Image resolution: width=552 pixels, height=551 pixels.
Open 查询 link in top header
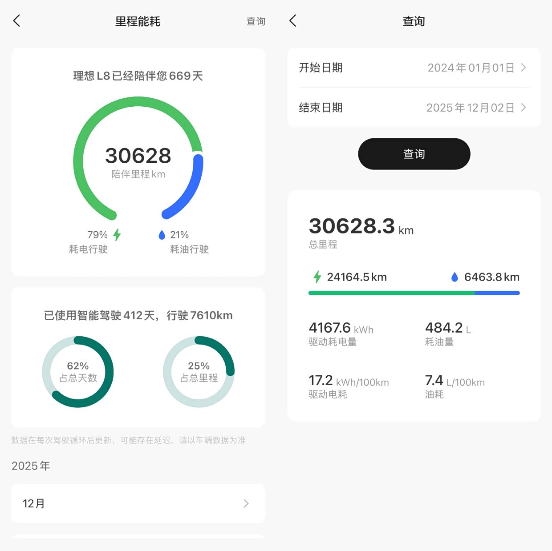(x=256, y=21)
